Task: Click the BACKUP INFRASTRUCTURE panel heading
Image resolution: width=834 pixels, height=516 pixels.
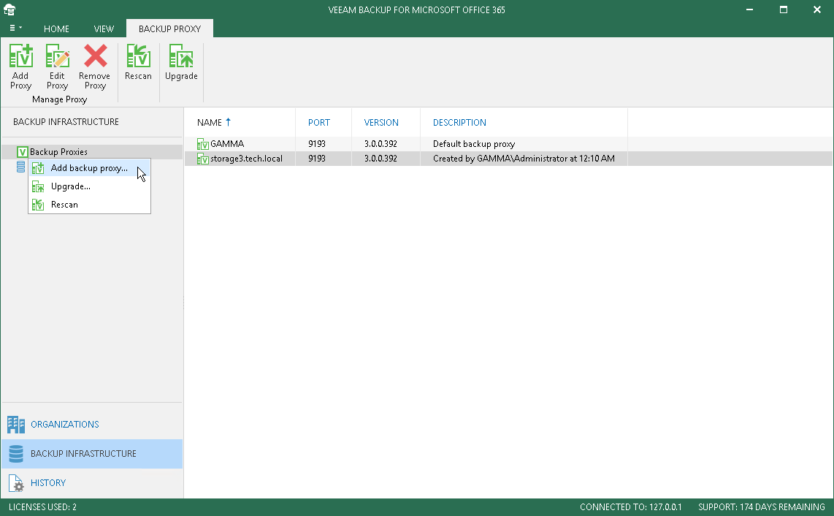Action: [x=66, y=122]
